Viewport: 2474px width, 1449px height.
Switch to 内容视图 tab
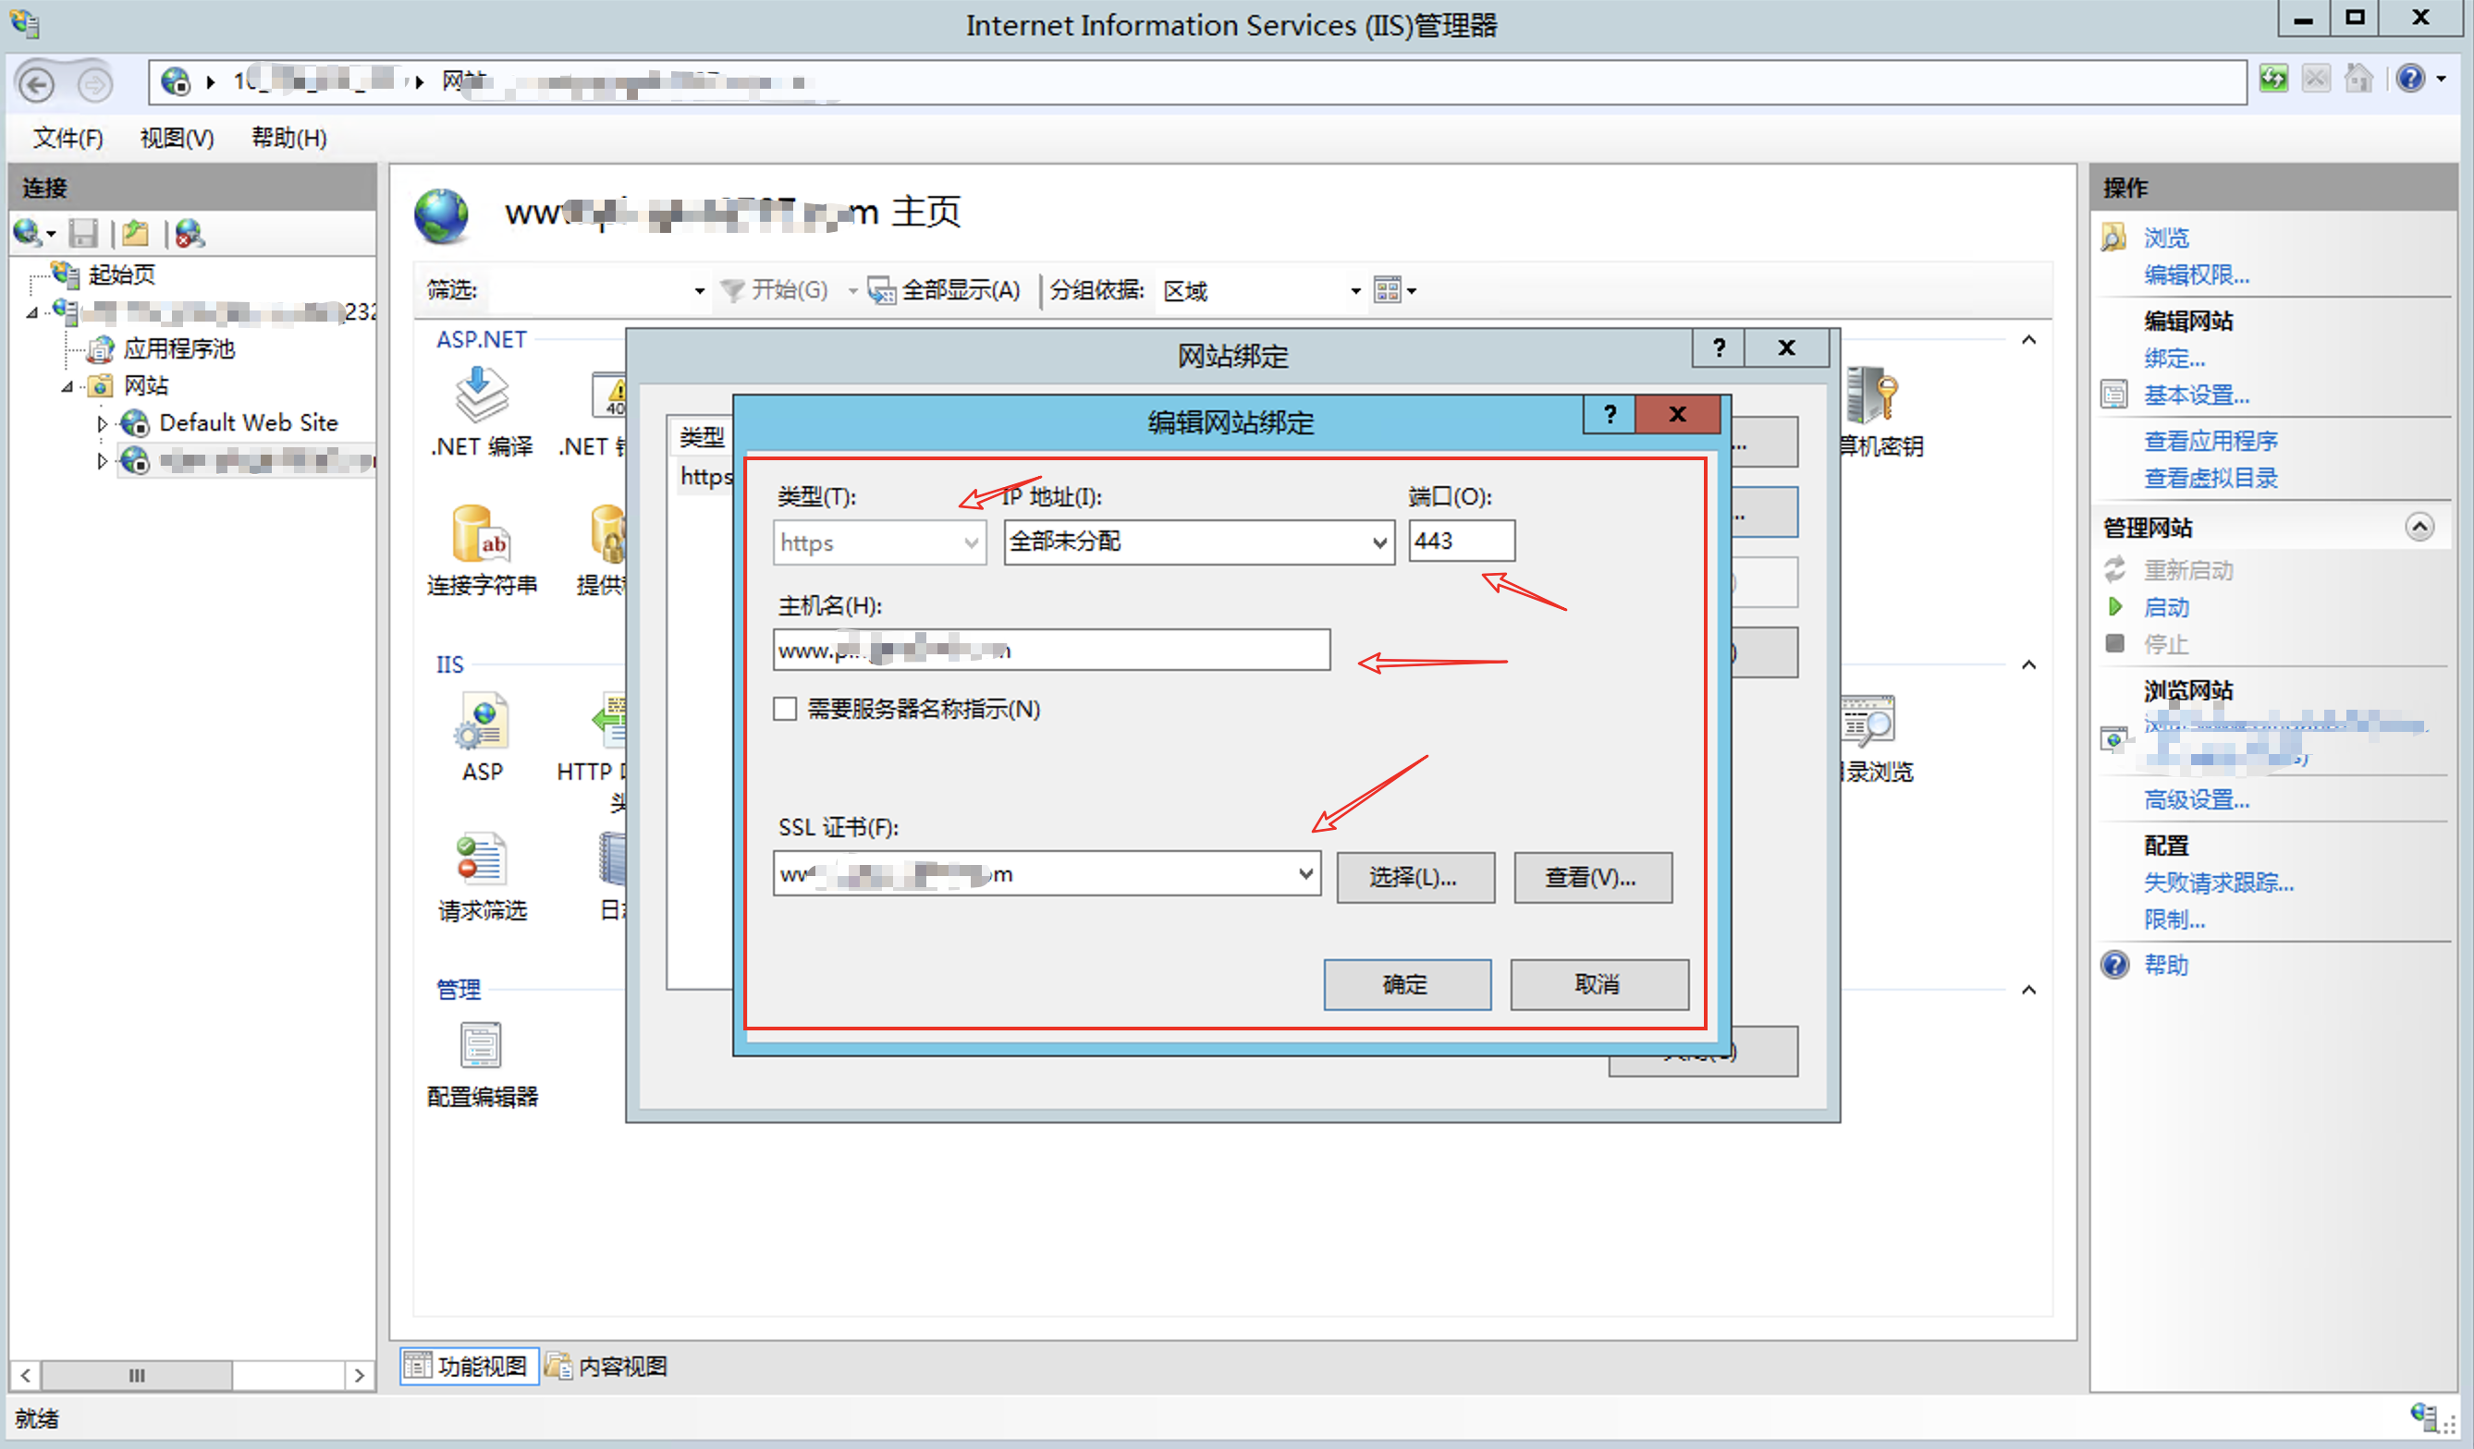point(606,1366)
